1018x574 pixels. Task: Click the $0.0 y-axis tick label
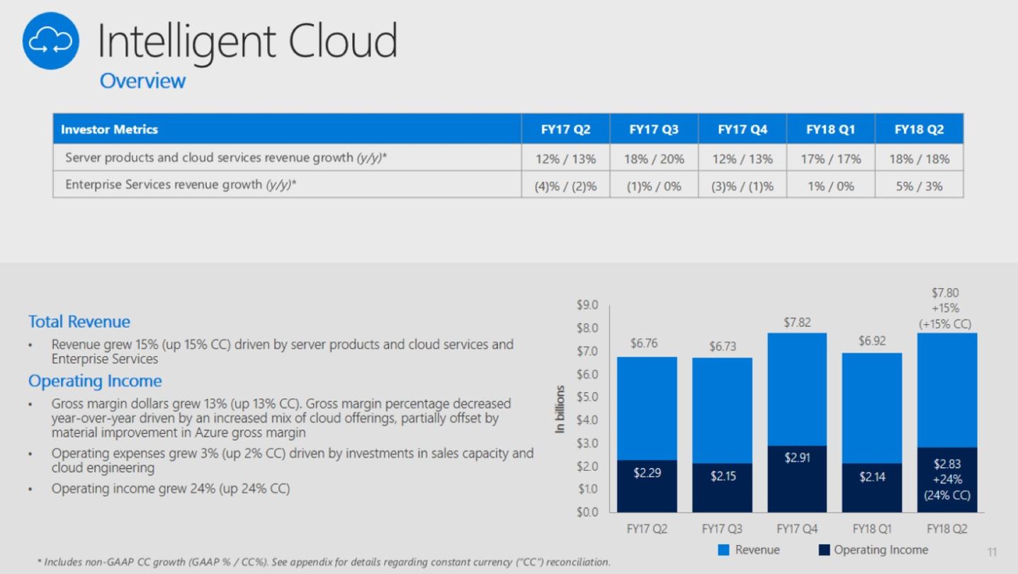(589, 512)
